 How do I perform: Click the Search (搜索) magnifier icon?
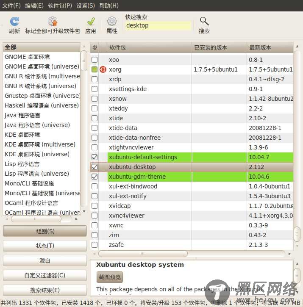click(204, 21)
